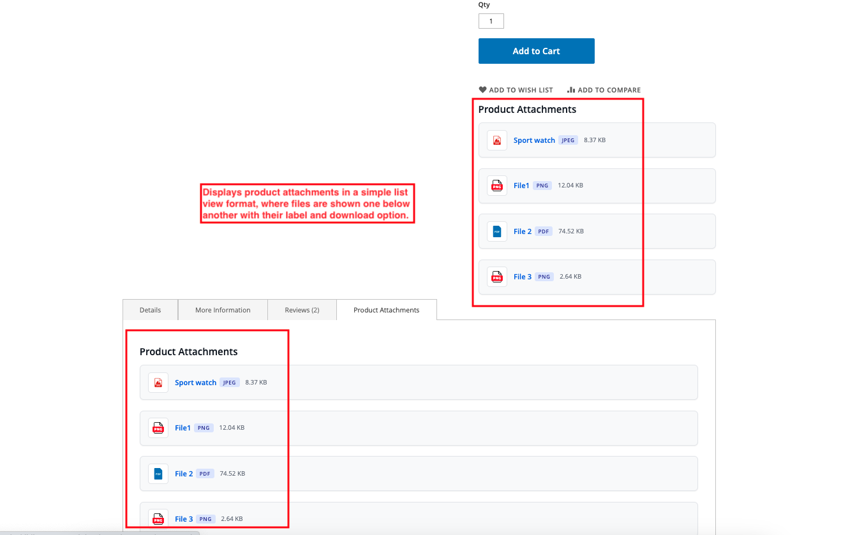Click JPEG icon in tab's Sport watch row
The width and height of the screenshot is (841, 535).
[158, 383]
